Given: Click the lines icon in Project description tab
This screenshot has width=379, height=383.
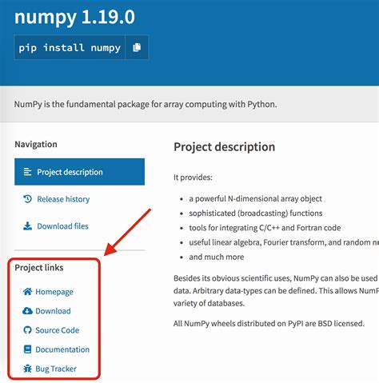Looking at the screenshot, I should coord(27,172).
